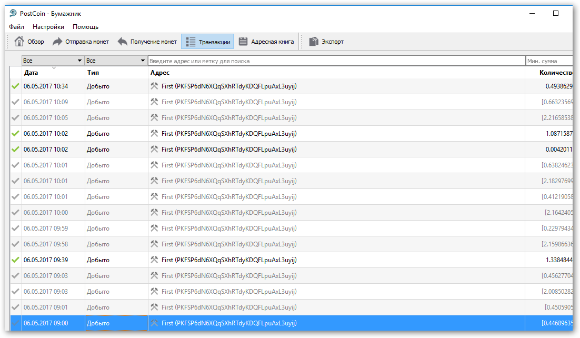
Task: Open the Адресная книга address book icon
Action: coord(243,42)
